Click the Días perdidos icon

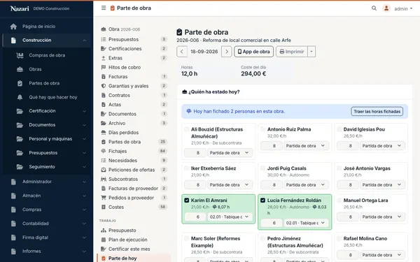[104, 133]
